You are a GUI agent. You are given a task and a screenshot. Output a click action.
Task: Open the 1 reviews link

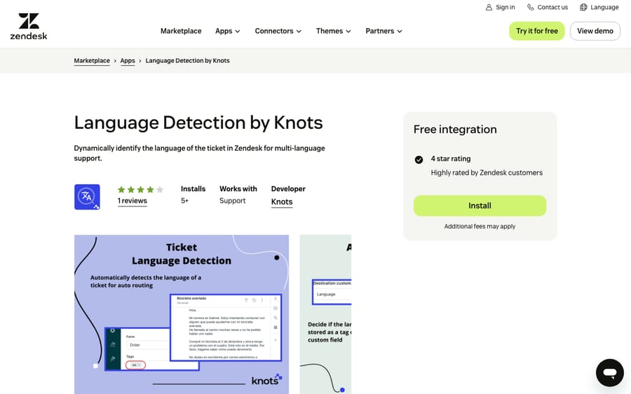(132, 201)
